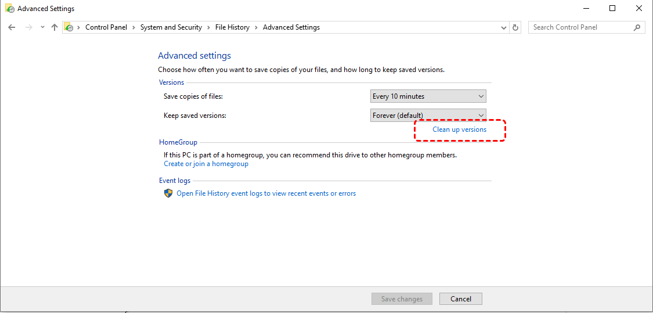
Task: Click the shield icon beside event logs
Action: 168,193
